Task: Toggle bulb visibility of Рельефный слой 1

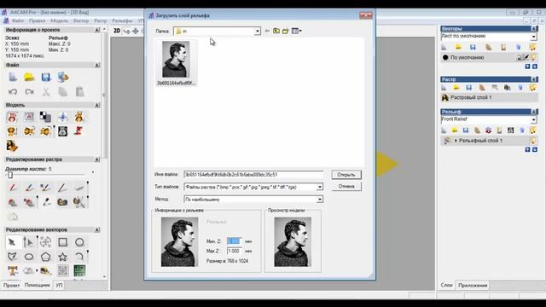Action: coord(532,141)
